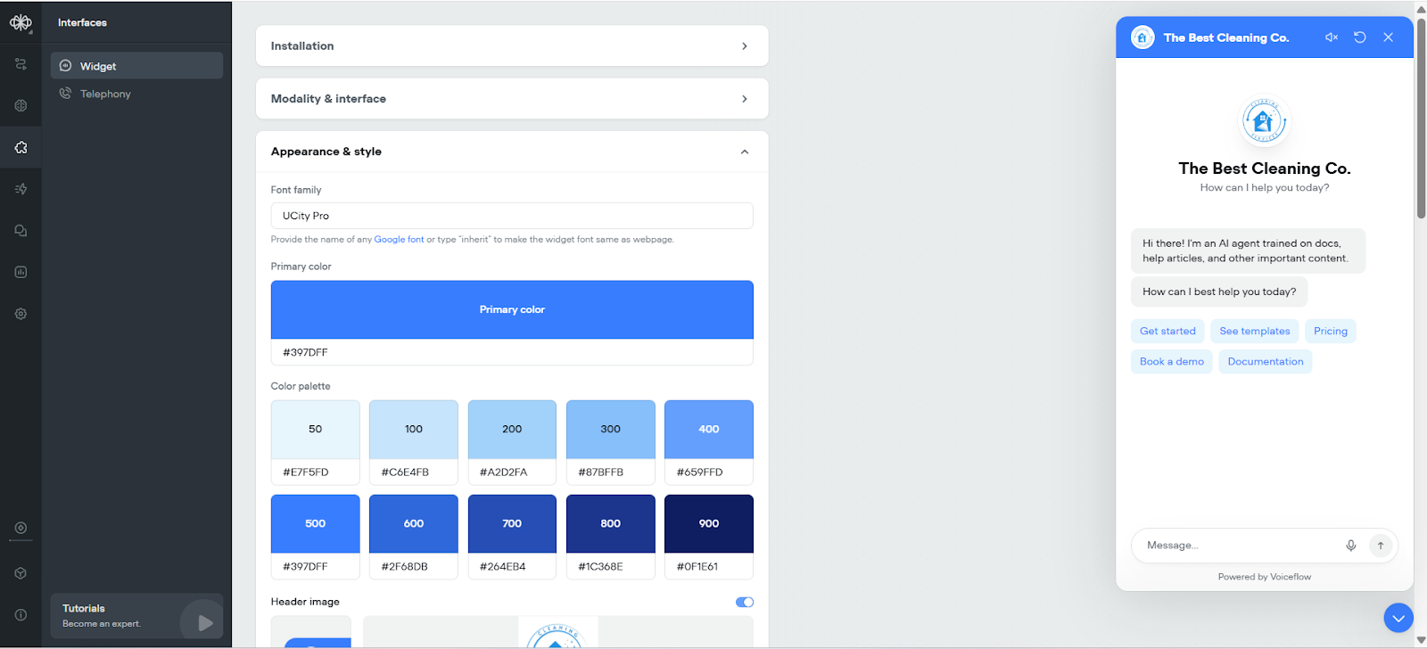Select the 100 palette swatch
1427x649 pixels.
(x=414, y=429)
